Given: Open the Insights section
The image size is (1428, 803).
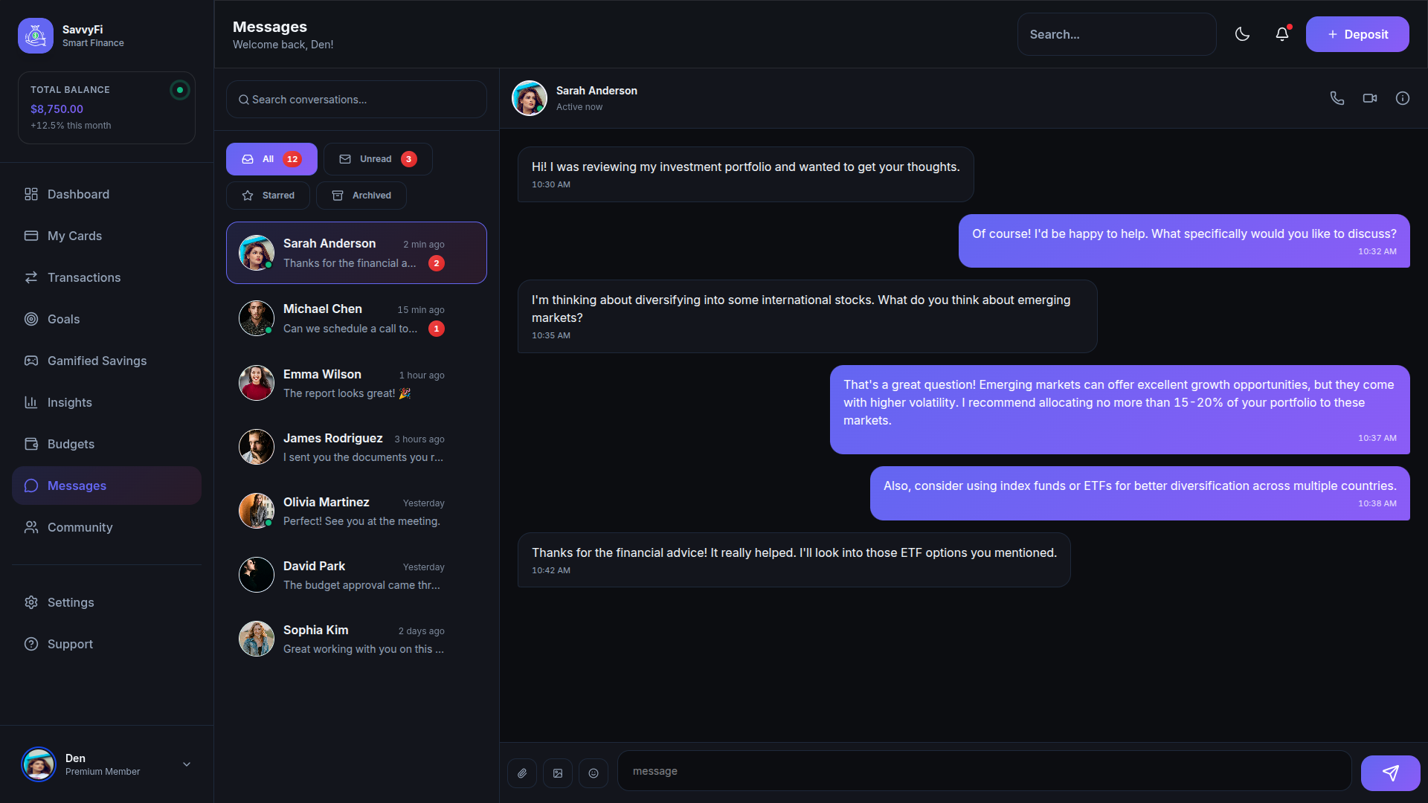Looking at the screenshot, I should (x=69, y=402).
